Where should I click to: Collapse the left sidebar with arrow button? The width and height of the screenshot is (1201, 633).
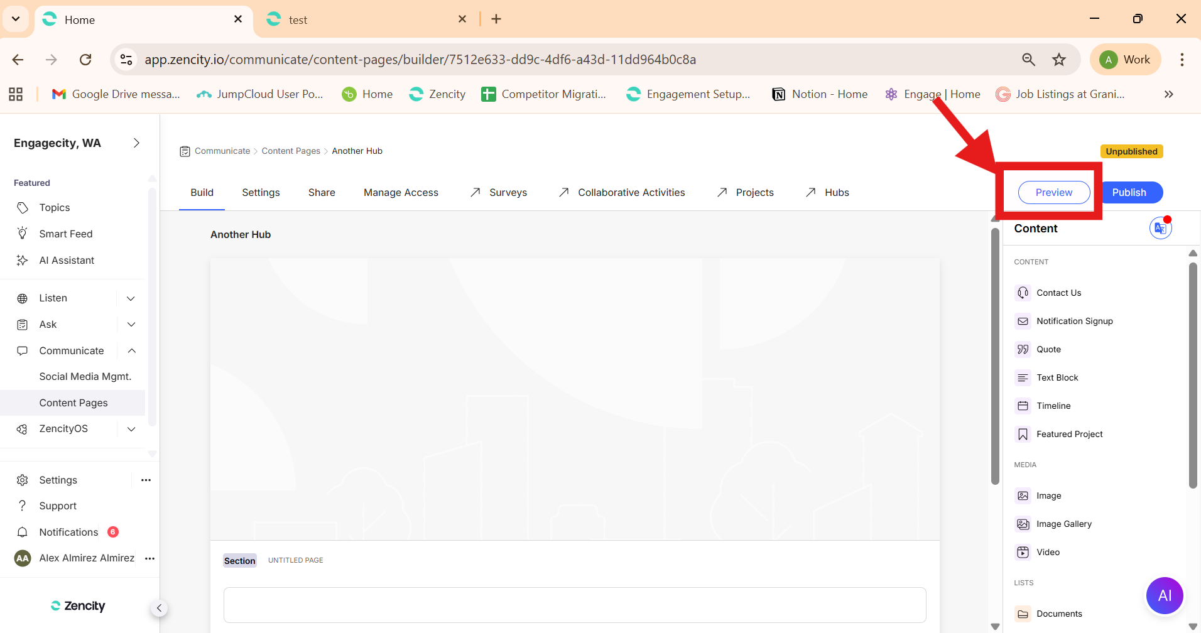tap(159, 608)
